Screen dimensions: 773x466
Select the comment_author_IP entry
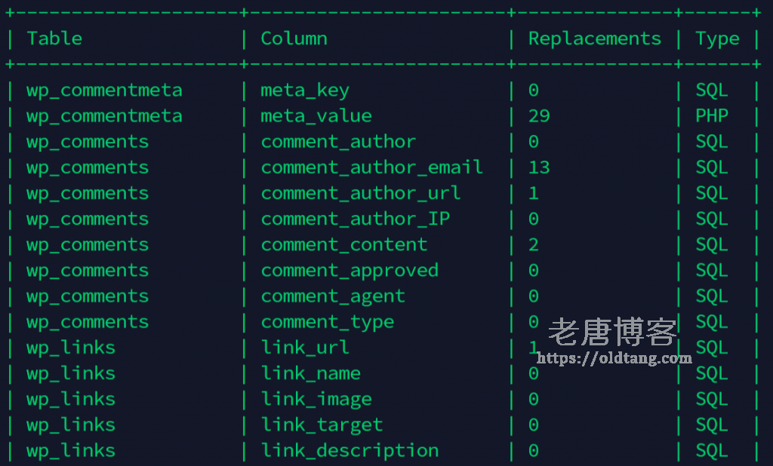[x=355, y=219]
